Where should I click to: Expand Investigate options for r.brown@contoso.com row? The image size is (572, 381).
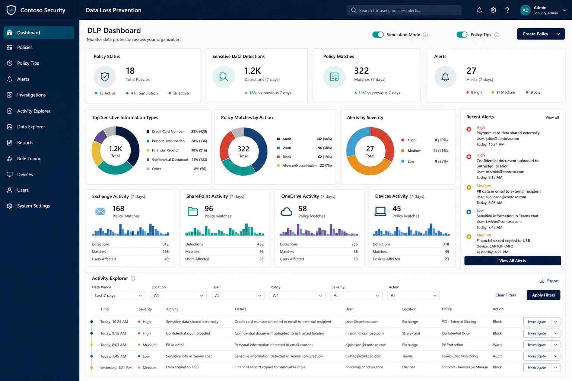(556, 368)
